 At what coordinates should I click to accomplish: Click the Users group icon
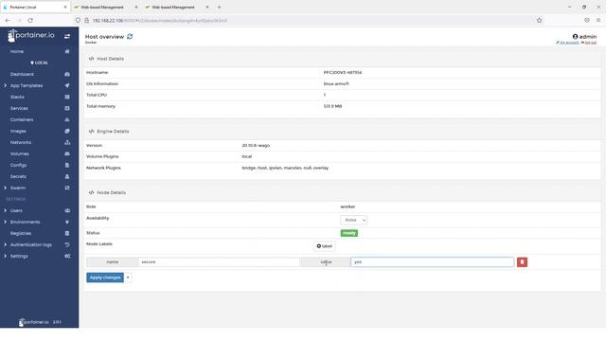coord(67,210)
